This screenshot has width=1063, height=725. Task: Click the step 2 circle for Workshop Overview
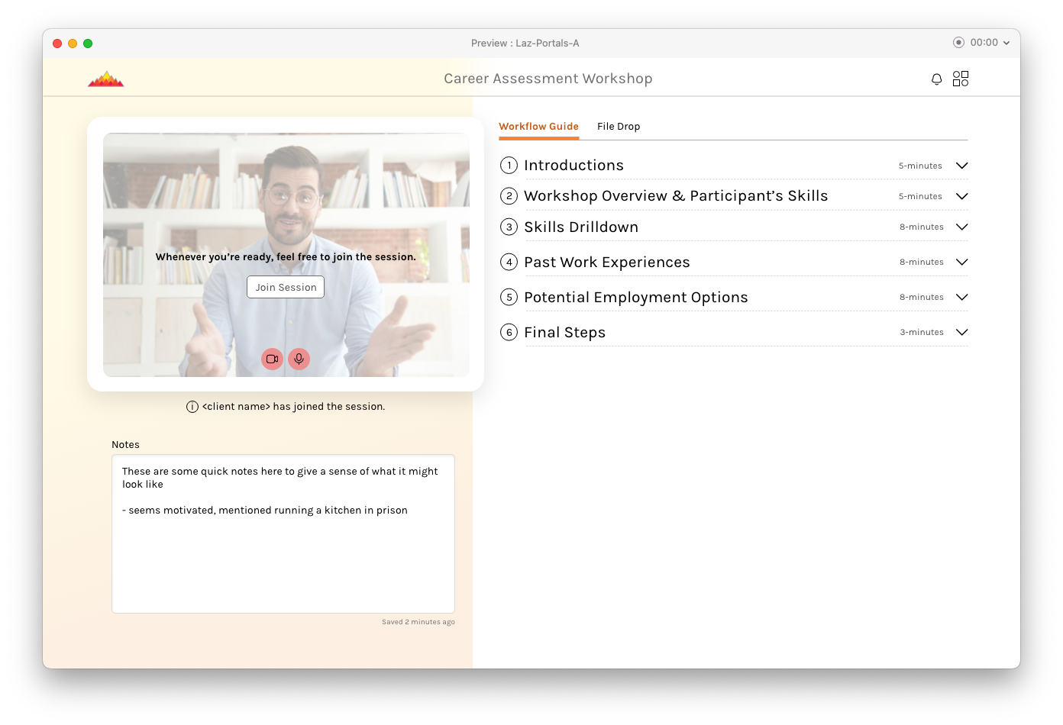point(509,196)
